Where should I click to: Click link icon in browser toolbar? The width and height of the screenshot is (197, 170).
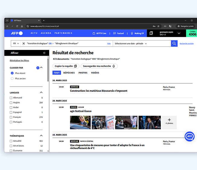click(x=165, y=26)
